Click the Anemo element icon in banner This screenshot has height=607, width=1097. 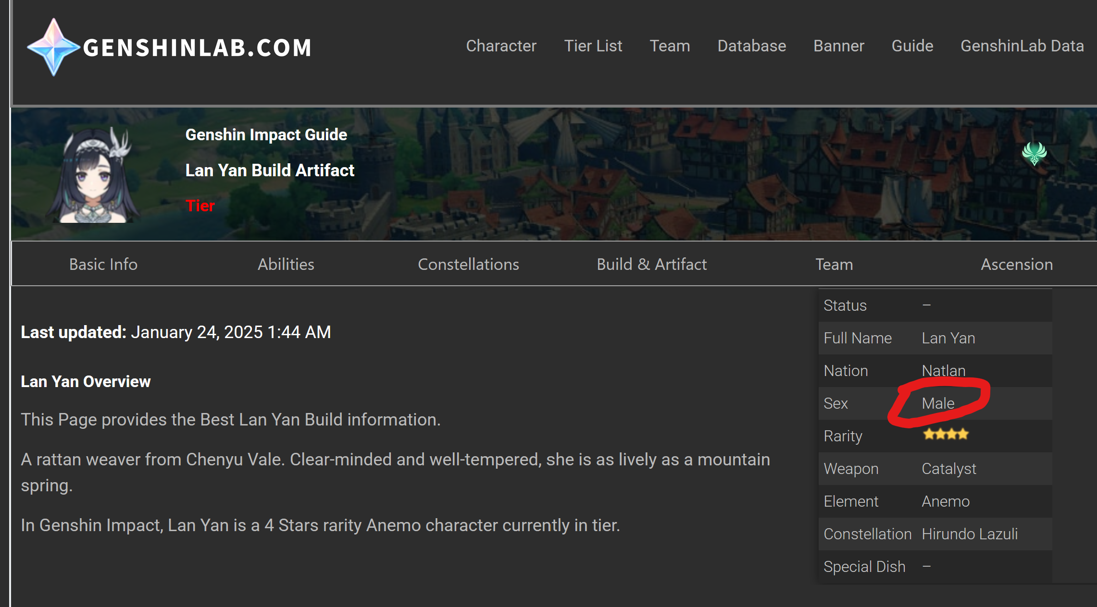[x=1034, y=154]
